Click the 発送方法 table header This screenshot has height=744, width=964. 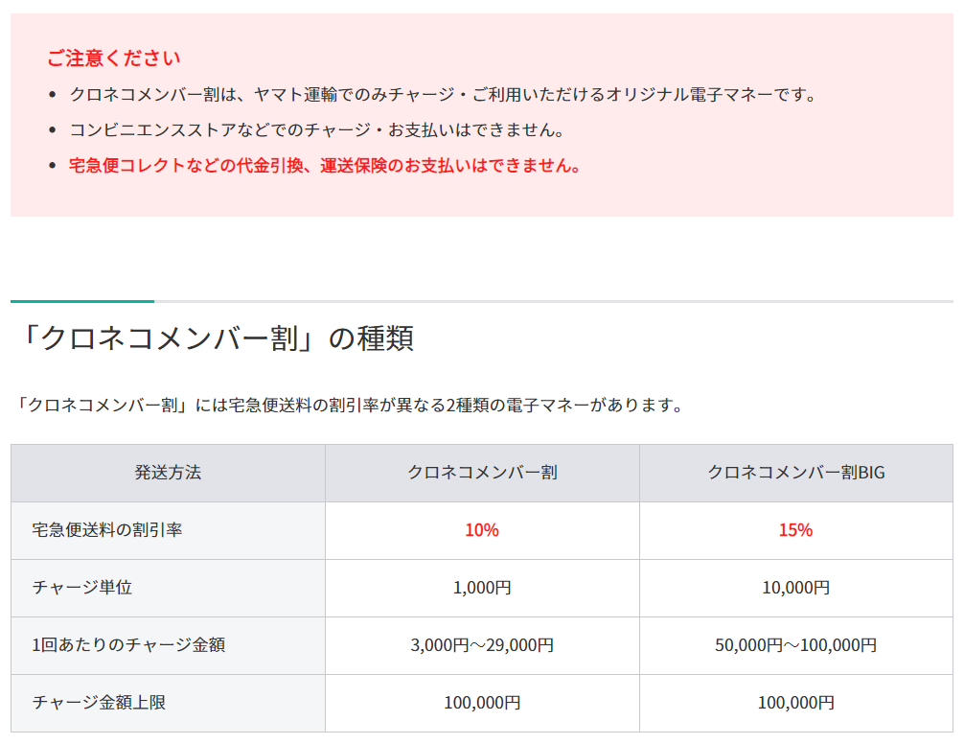pyautogui.click(x=168, y=473)
